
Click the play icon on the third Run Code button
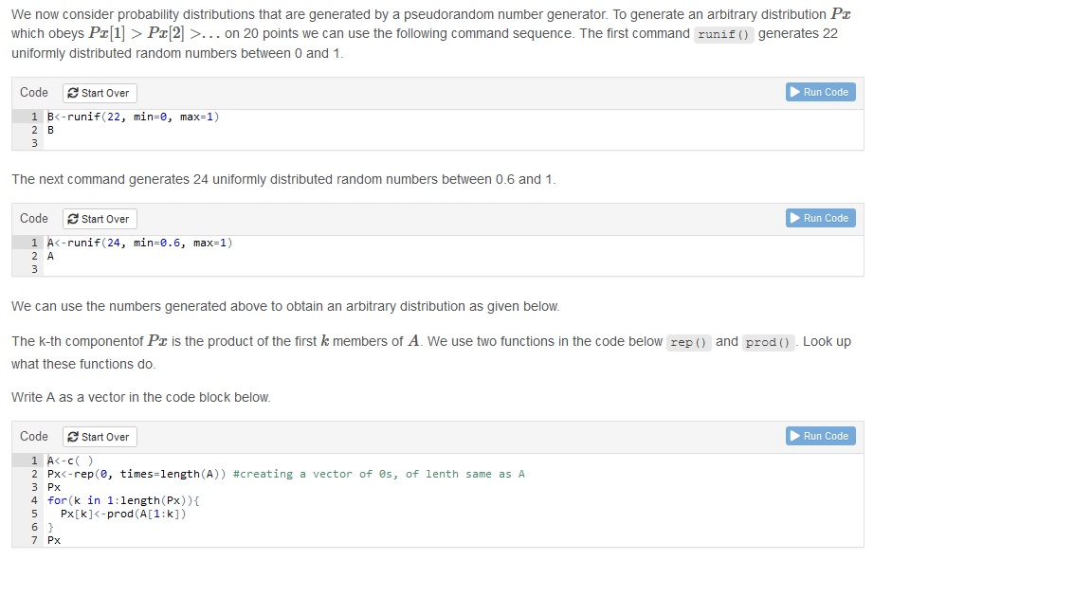(x=794, y=436)
